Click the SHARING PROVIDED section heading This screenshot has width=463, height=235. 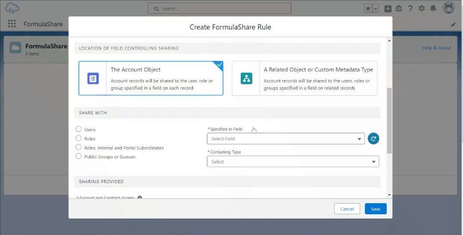point(101,182)
